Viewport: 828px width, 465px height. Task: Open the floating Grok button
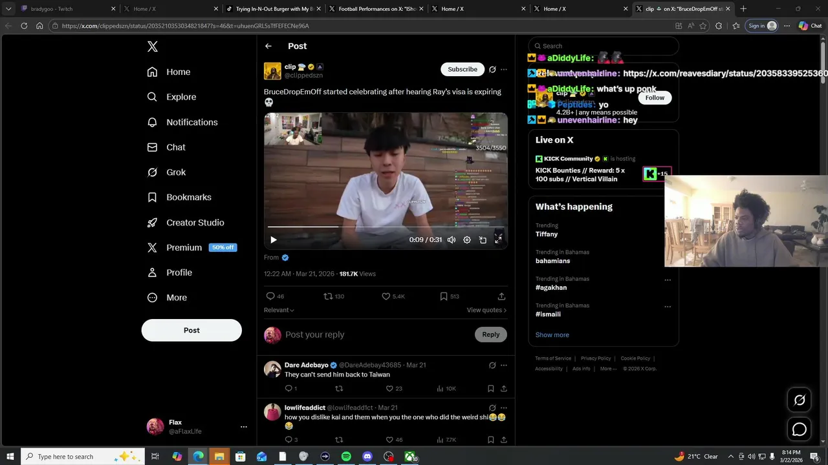[800, 400]
